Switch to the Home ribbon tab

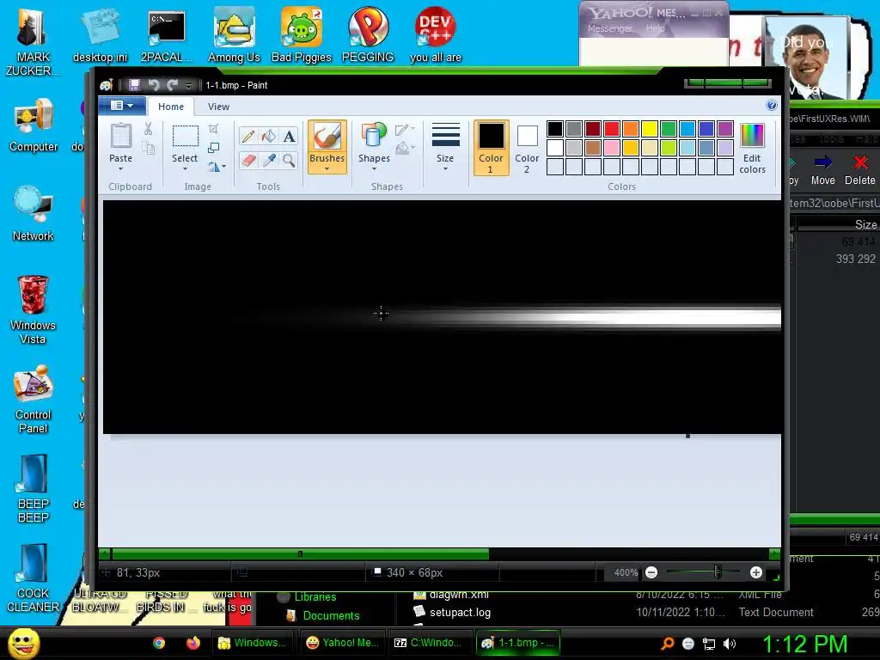tap(171, 106)
